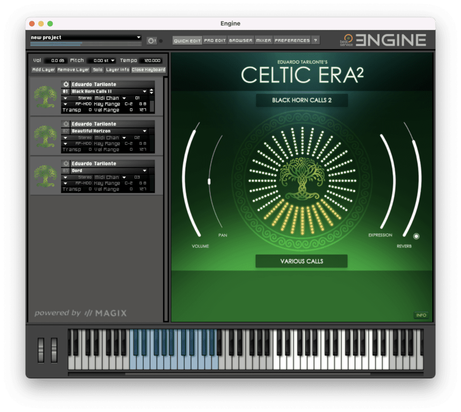461x412 pixels.
Task: Click the small circle button near Reverb
Action: [x=416, y=236]
